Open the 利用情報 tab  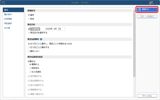tap(8, 19)
